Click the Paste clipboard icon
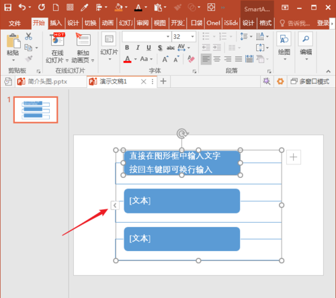 (x=13, y=41)
